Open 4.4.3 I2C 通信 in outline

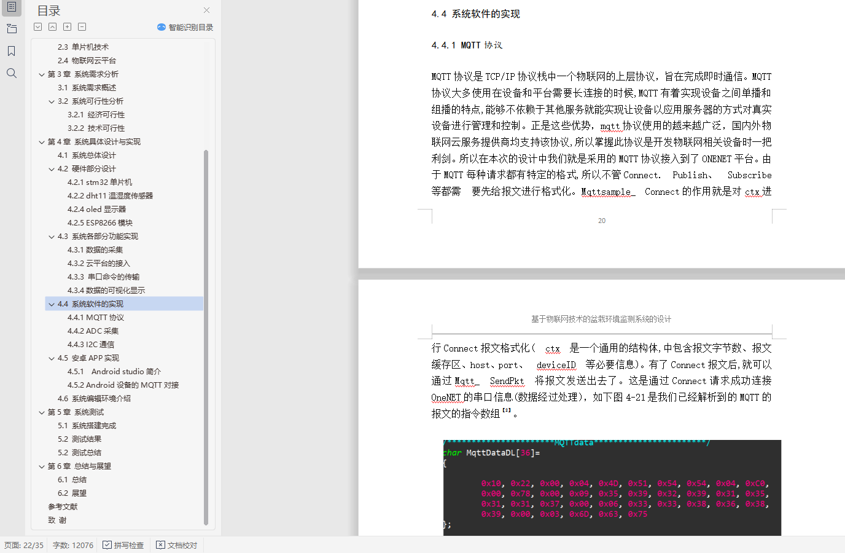91,344
